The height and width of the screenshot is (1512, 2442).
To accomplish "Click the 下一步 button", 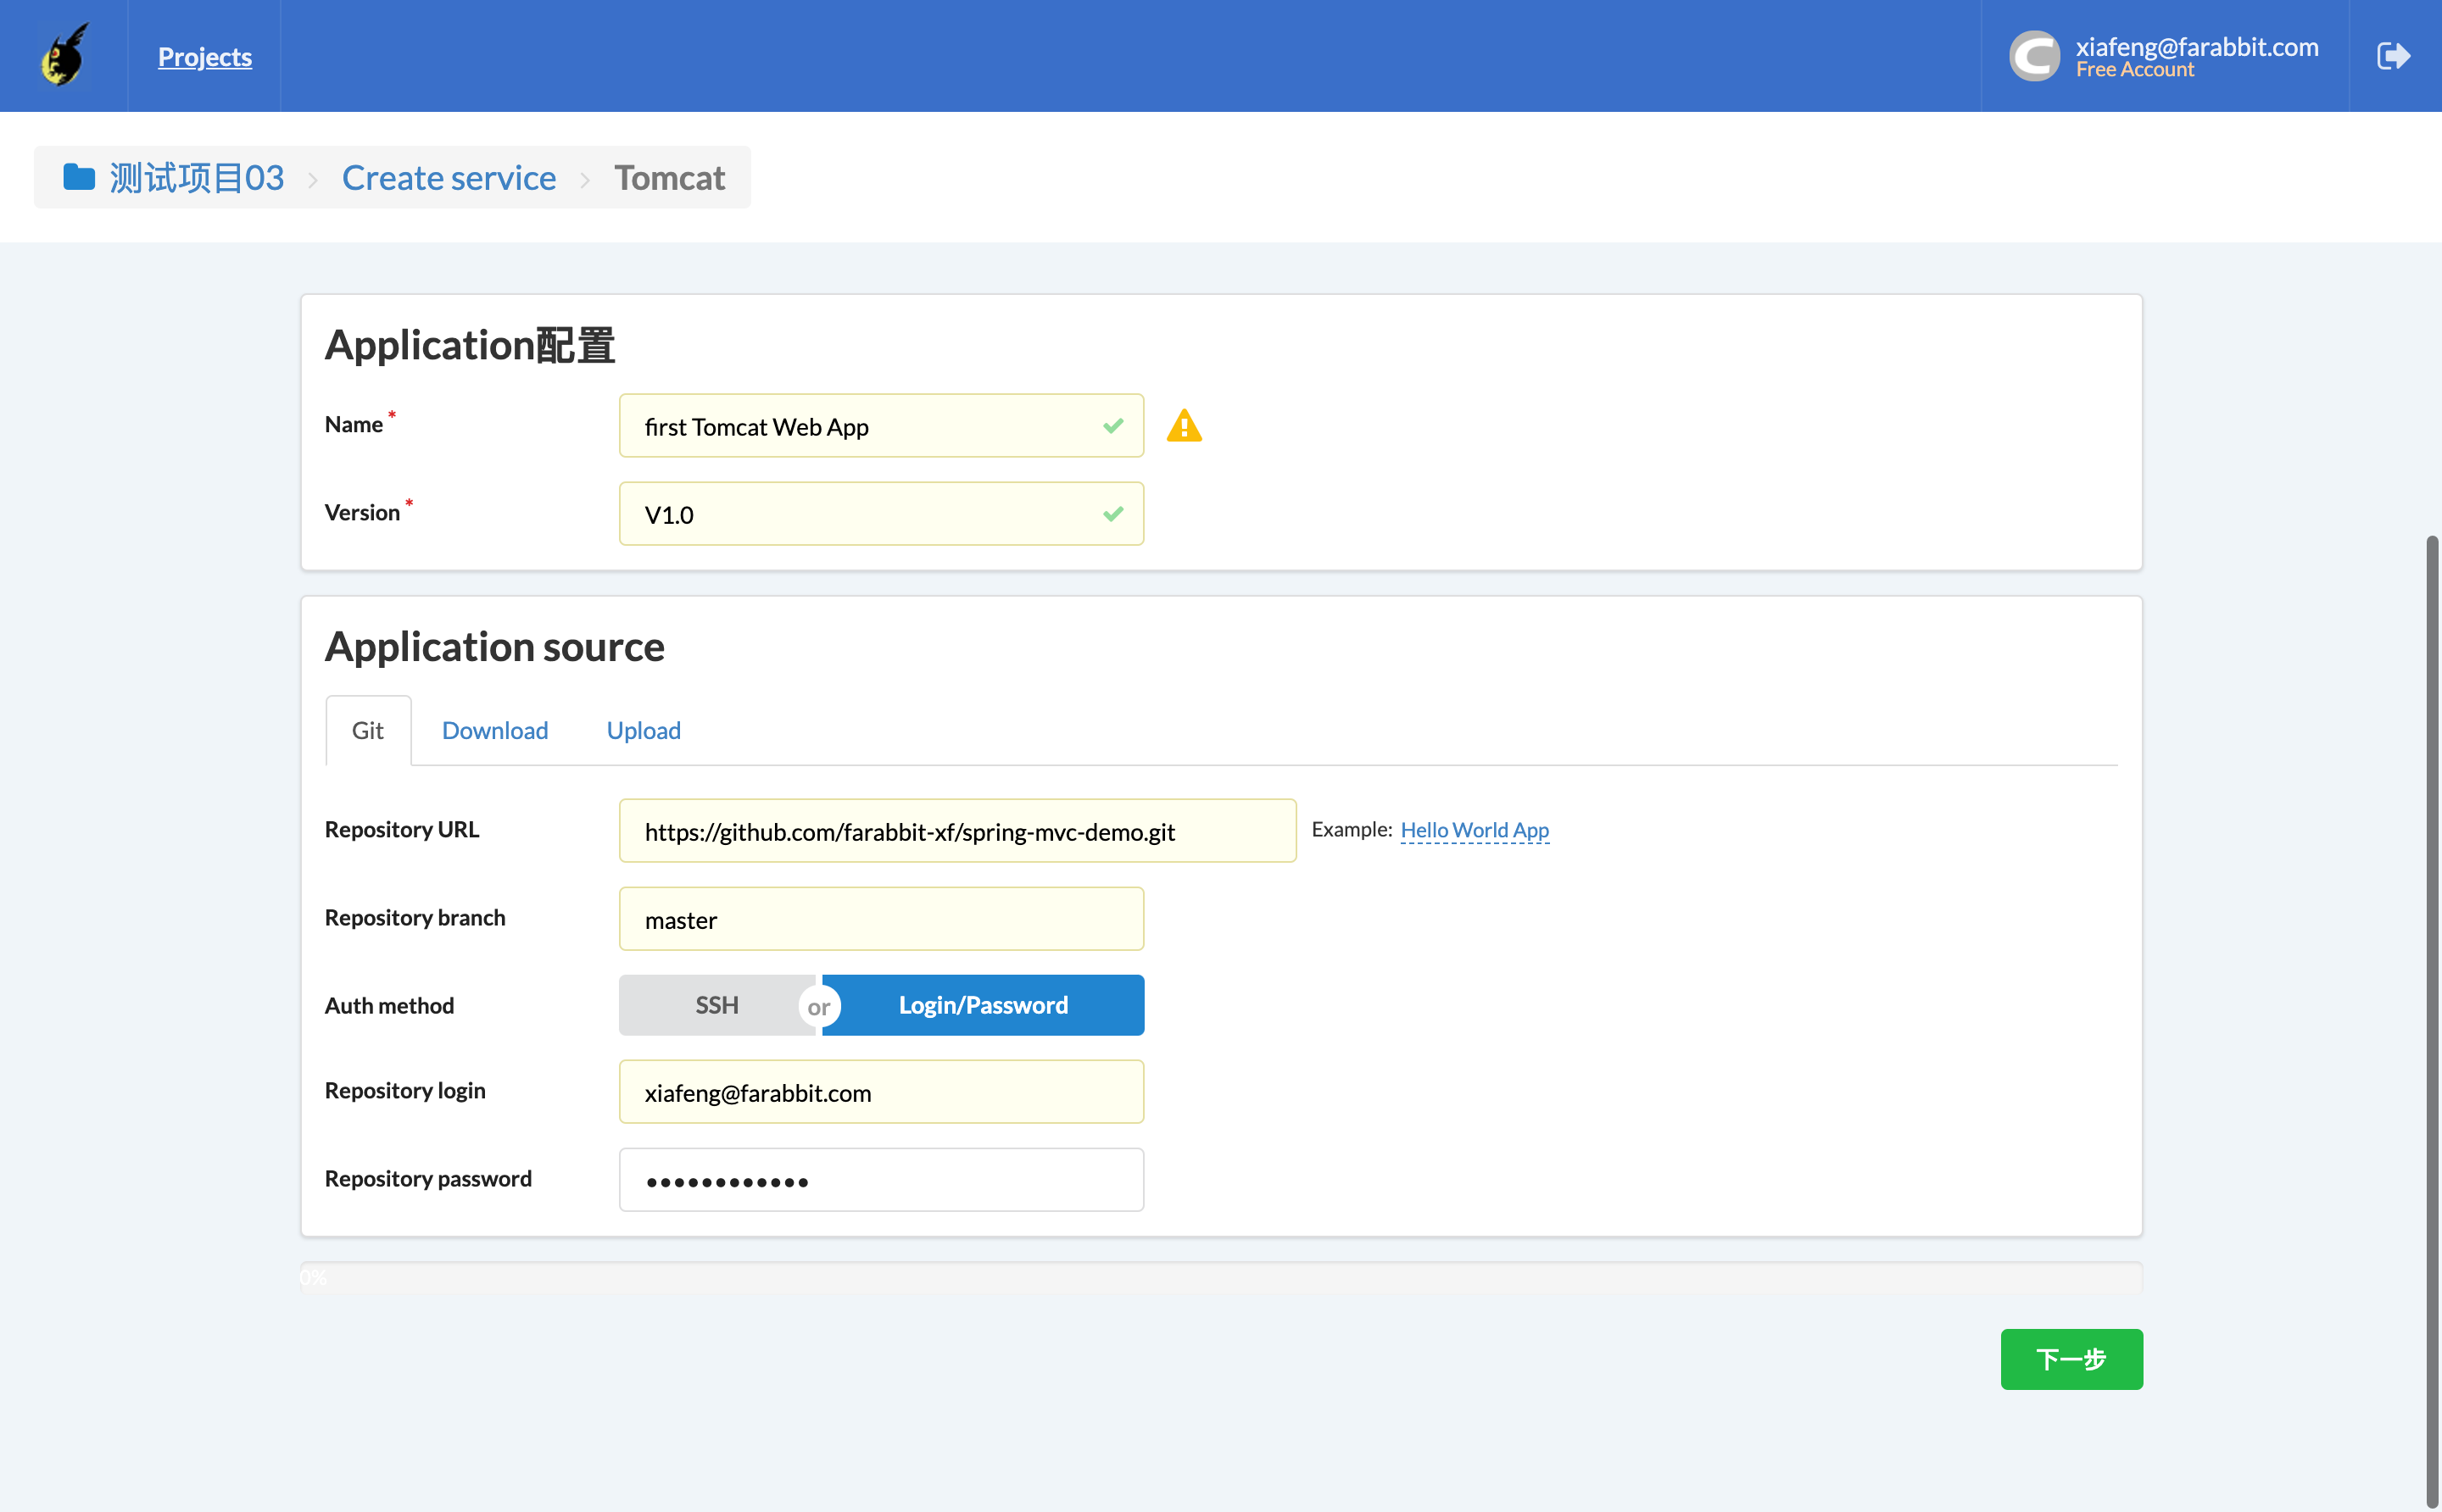I will tap(2071, 1359).
